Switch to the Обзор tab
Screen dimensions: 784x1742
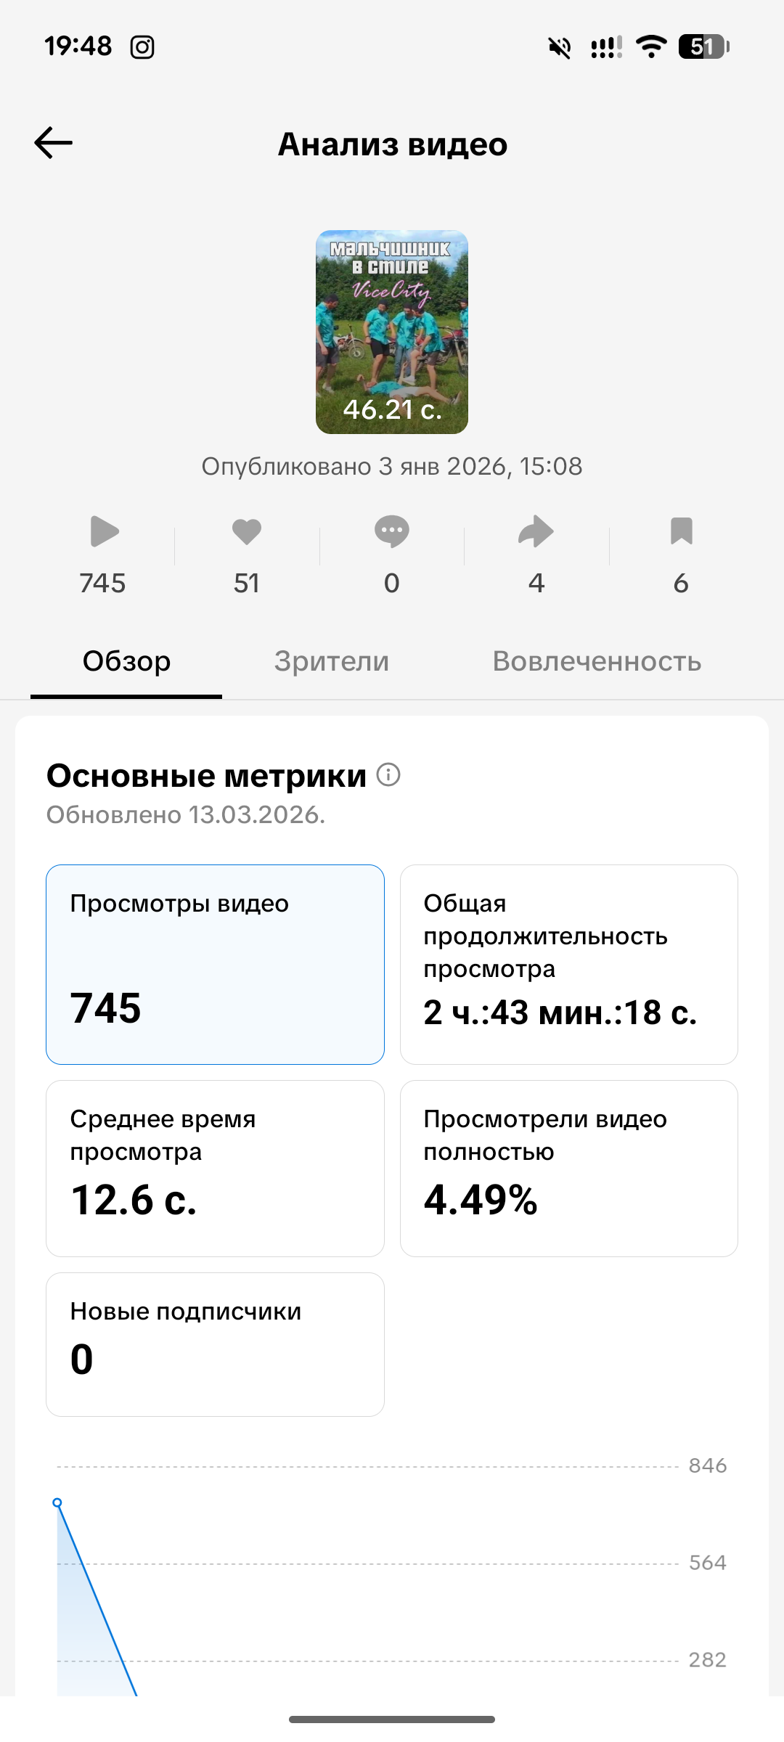coord(126,661)
